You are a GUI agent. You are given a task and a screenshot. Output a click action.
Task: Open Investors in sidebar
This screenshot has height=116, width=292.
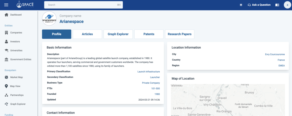pos(15,42)
